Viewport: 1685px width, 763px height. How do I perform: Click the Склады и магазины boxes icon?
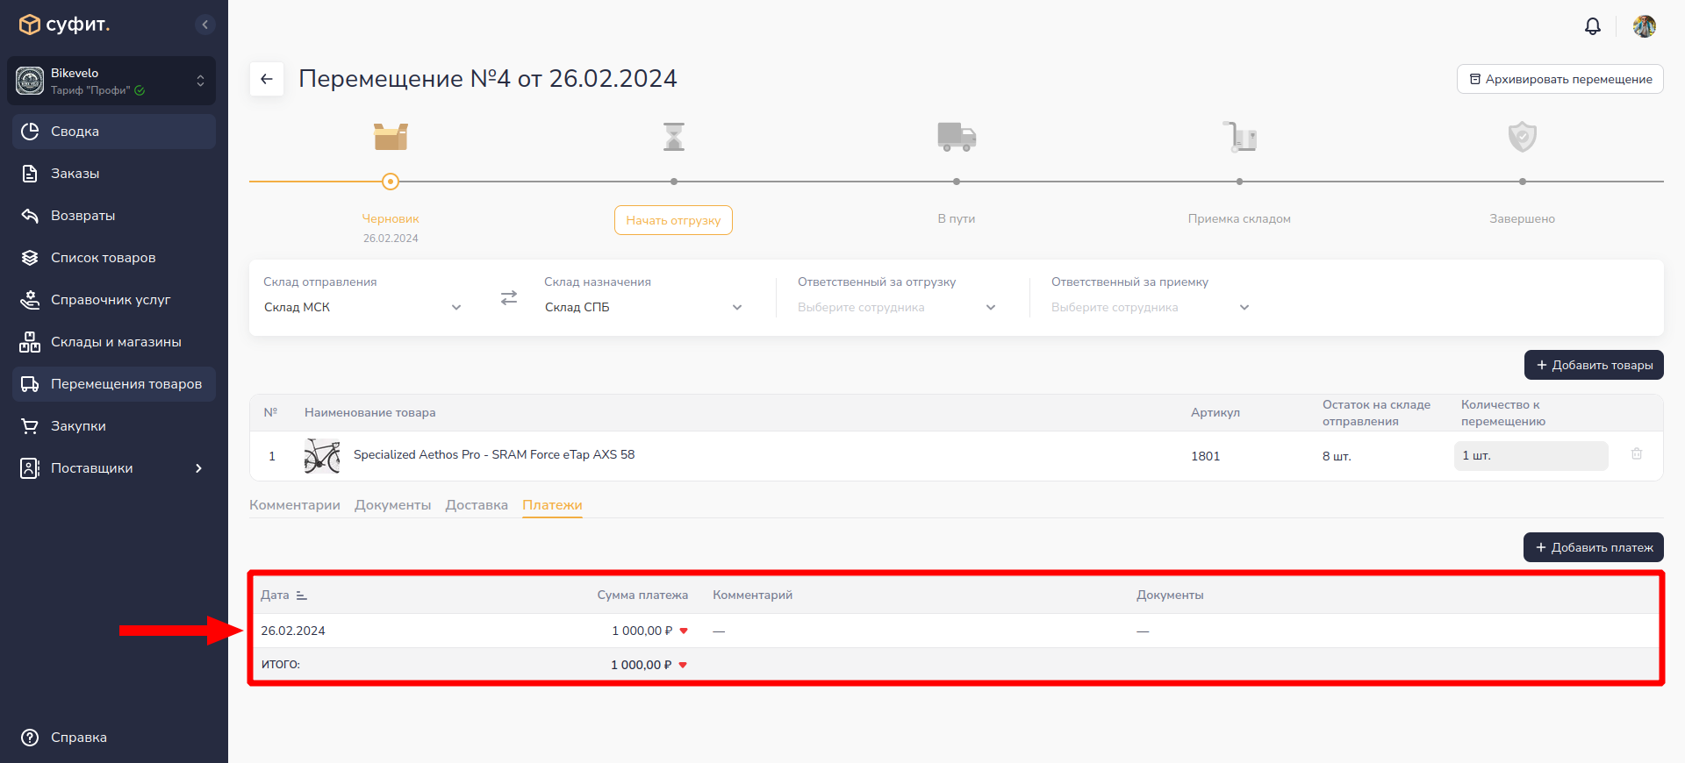tap(30, 342)
